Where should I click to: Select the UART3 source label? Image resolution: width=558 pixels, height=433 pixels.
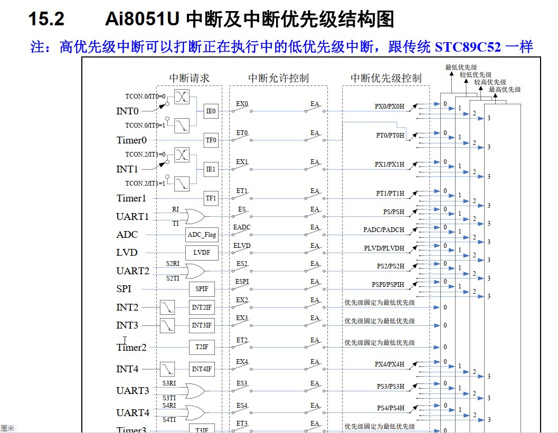133,391
